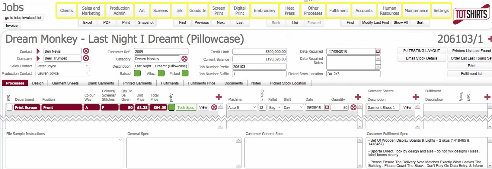Delete the Auto 5 machine schedule row
492x169 pixels.
pyautogui.click(x=353, y=107)
